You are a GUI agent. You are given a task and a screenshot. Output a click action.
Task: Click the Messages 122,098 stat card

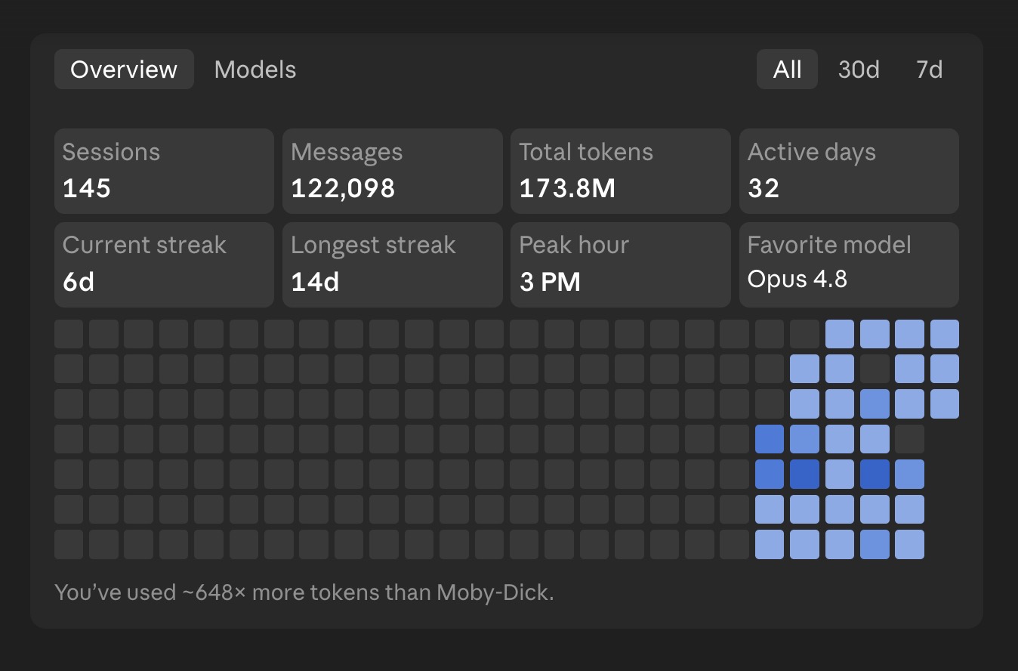coord(392,171)
